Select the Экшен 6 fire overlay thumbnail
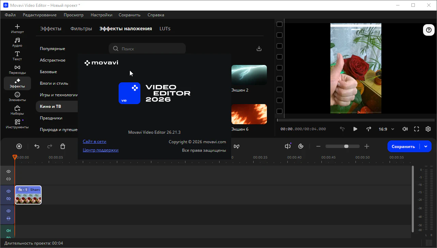Viewport: 437px width, 248px height. coord(249,114)
